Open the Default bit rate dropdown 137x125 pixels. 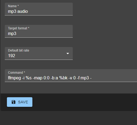point(39,53)
